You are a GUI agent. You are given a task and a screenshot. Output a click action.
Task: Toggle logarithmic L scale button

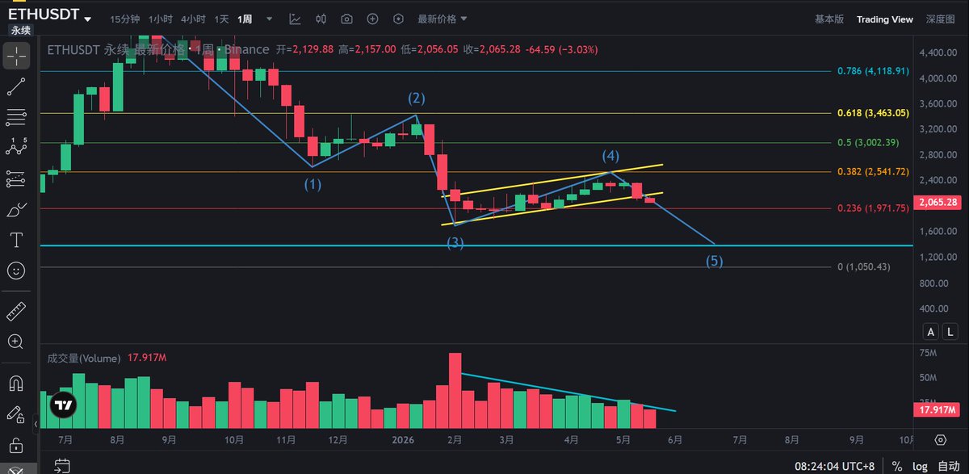point(949,331)
